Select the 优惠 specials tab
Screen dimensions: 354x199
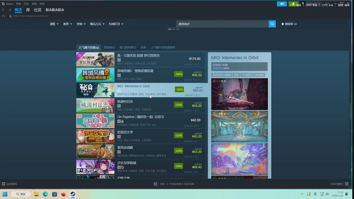point(143,48)
